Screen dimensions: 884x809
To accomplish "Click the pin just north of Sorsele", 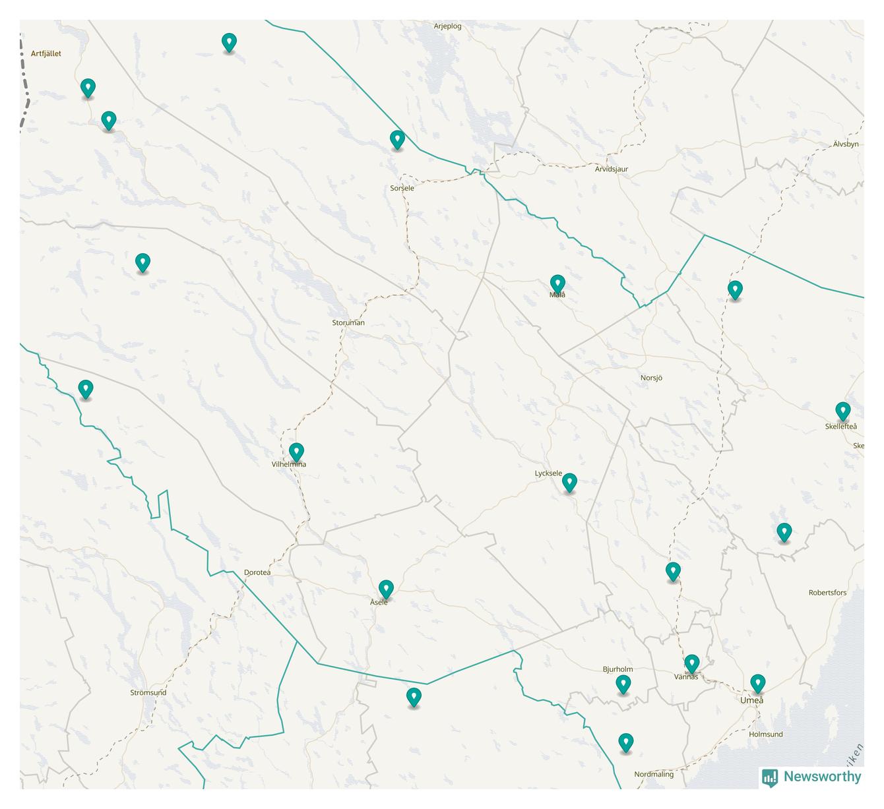I will 396,139.
